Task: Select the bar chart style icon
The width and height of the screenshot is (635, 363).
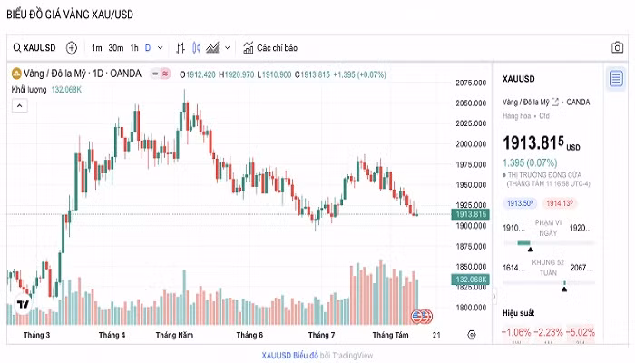Action: [x=181, y=47]
